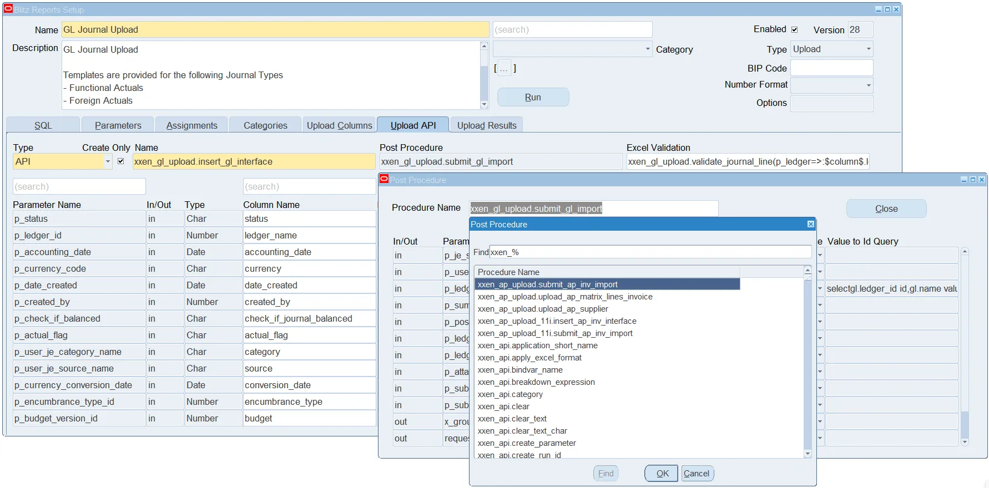The height and width of the screenshot is (488, 989).
Task: Click the Excel Validation field
Action: pyautogui.click(x=748, y=162)
